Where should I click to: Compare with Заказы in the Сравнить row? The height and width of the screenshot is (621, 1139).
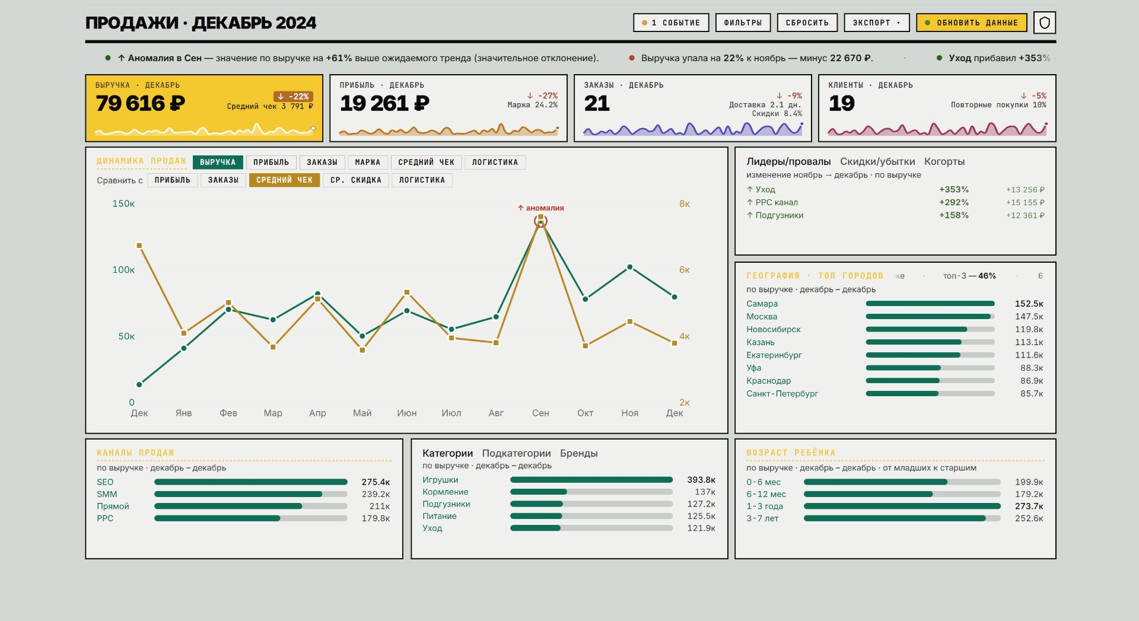point(223,180)
